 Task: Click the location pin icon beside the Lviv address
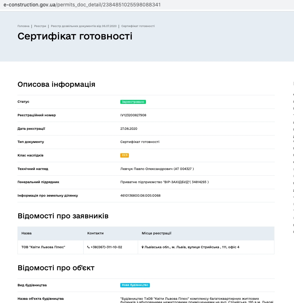pyautogui.click(x=143, y=247)
